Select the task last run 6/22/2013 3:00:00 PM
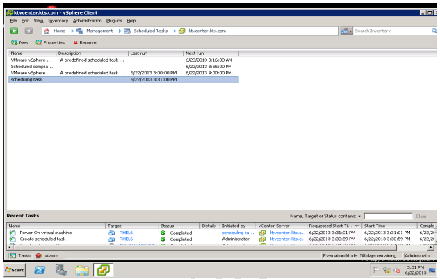This screenshot has width=440, height=279. (124, 73)
